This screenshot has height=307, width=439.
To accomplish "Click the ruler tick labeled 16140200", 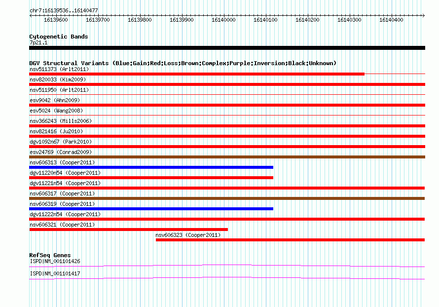I will 307,20.
